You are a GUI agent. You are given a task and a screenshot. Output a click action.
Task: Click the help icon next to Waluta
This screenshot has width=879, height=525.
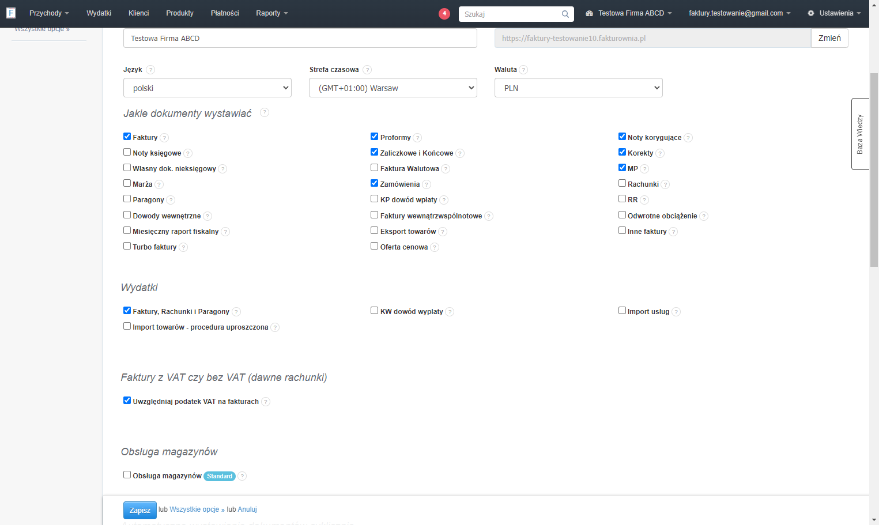(523, 70)
